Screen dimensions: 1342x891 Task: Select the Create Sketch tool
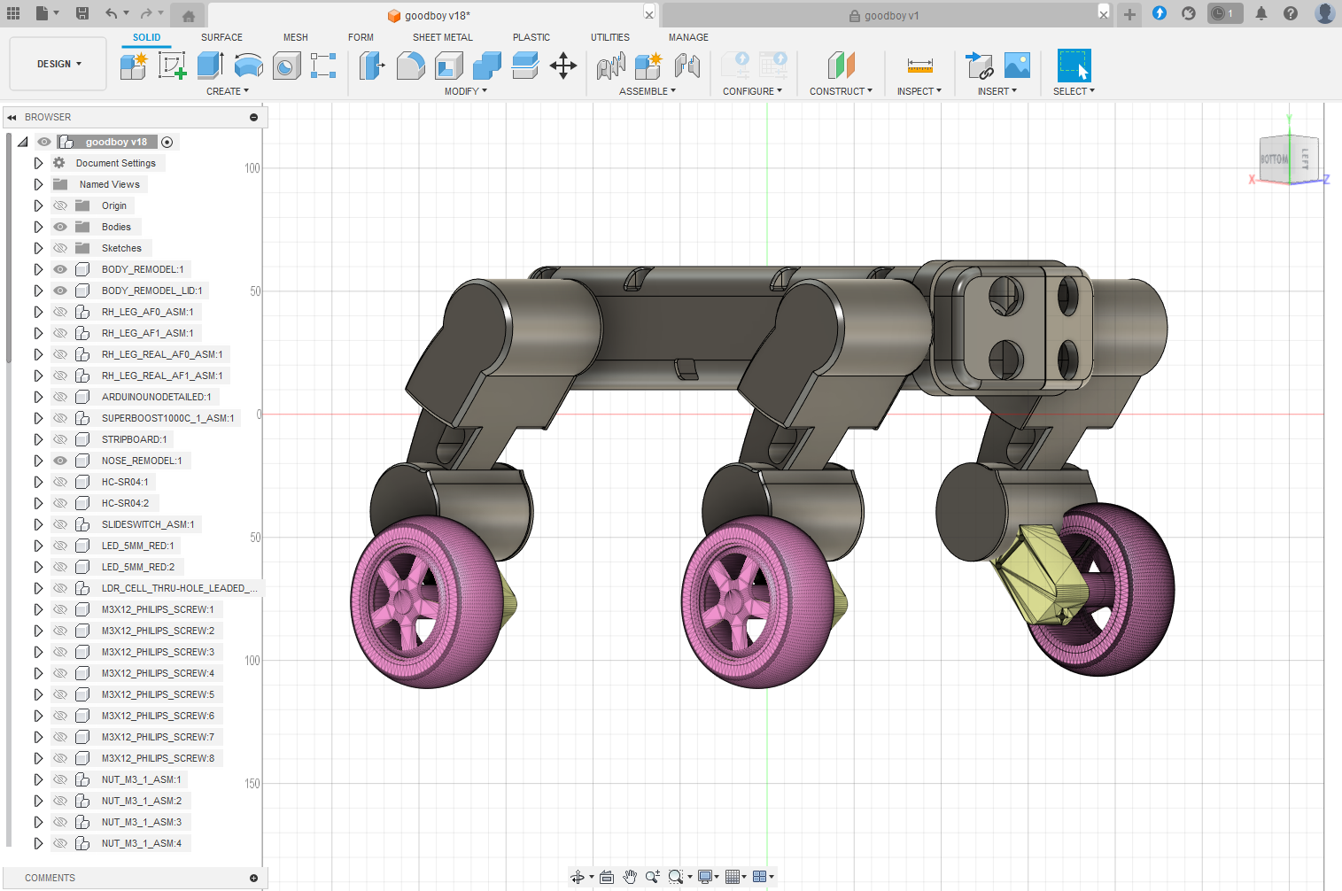172,66
